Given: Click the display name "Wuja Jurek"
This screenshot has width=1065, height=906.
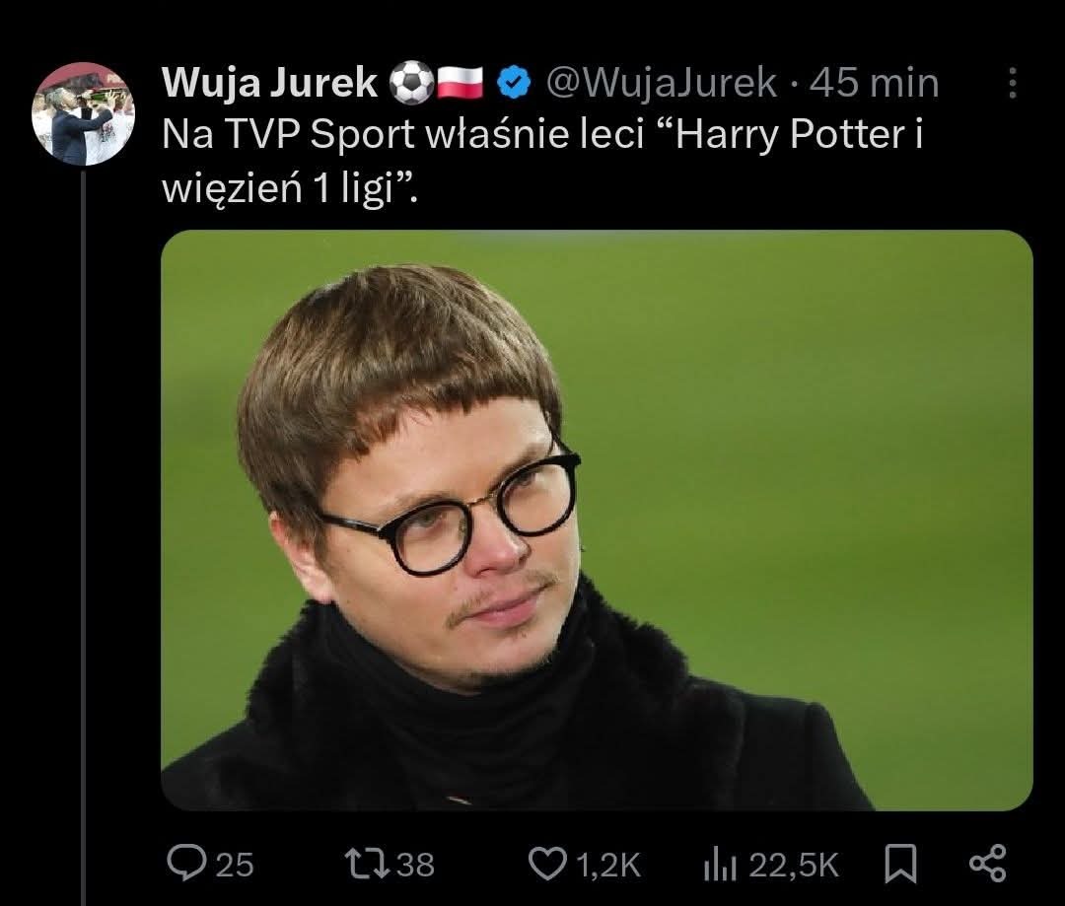Looking at the screenshot, I should (269, 84).
